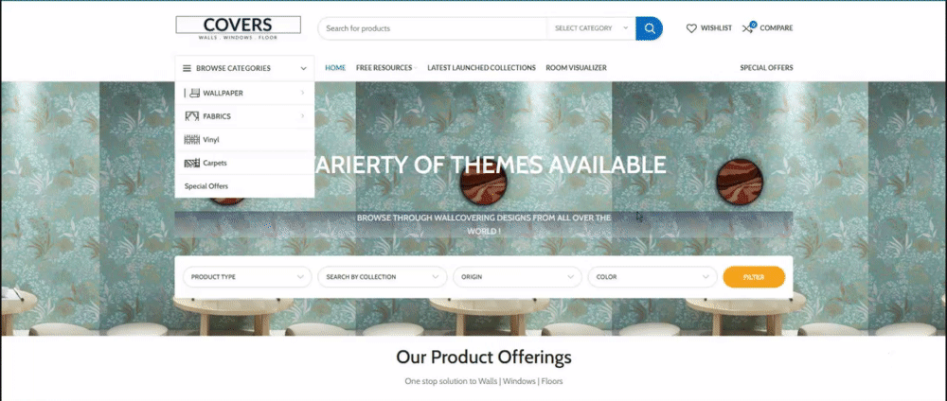
Task: Open the Origin dropdown
Action: (518, 277)
